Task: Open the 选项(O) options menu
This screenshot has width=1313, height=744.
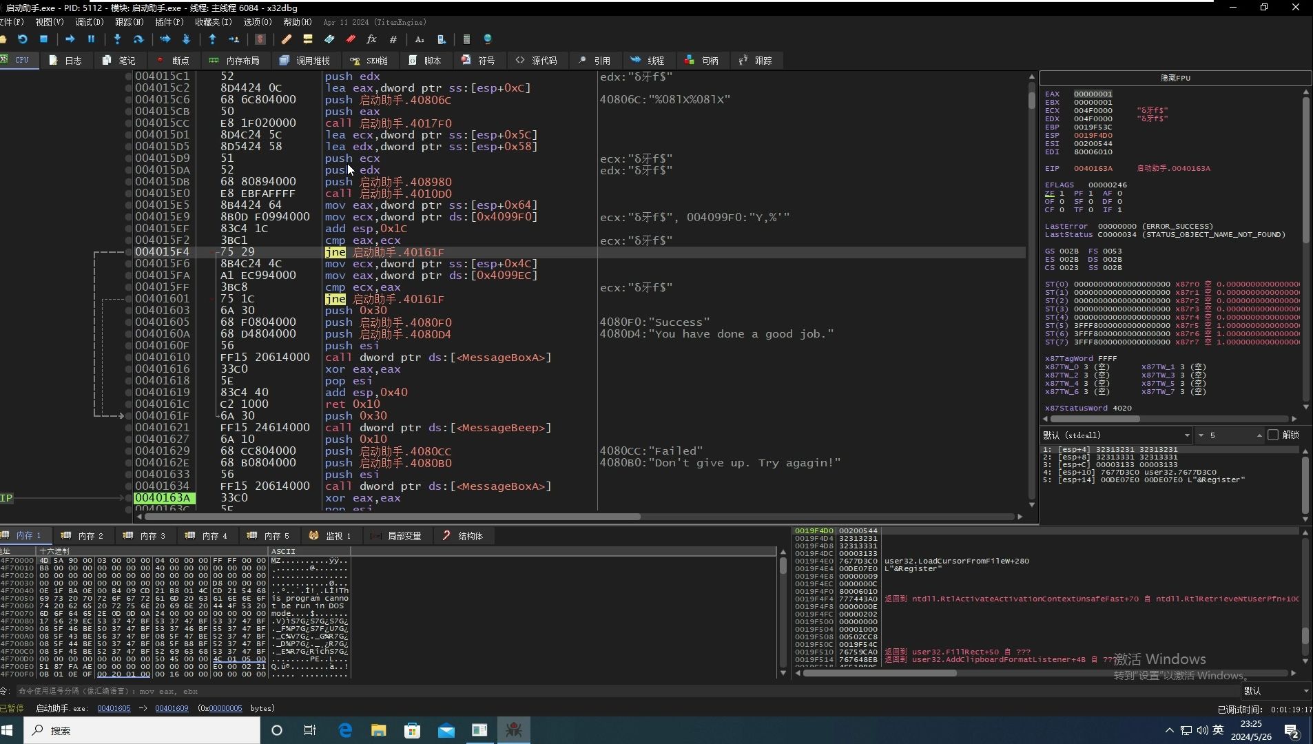Action: (258, 22)
